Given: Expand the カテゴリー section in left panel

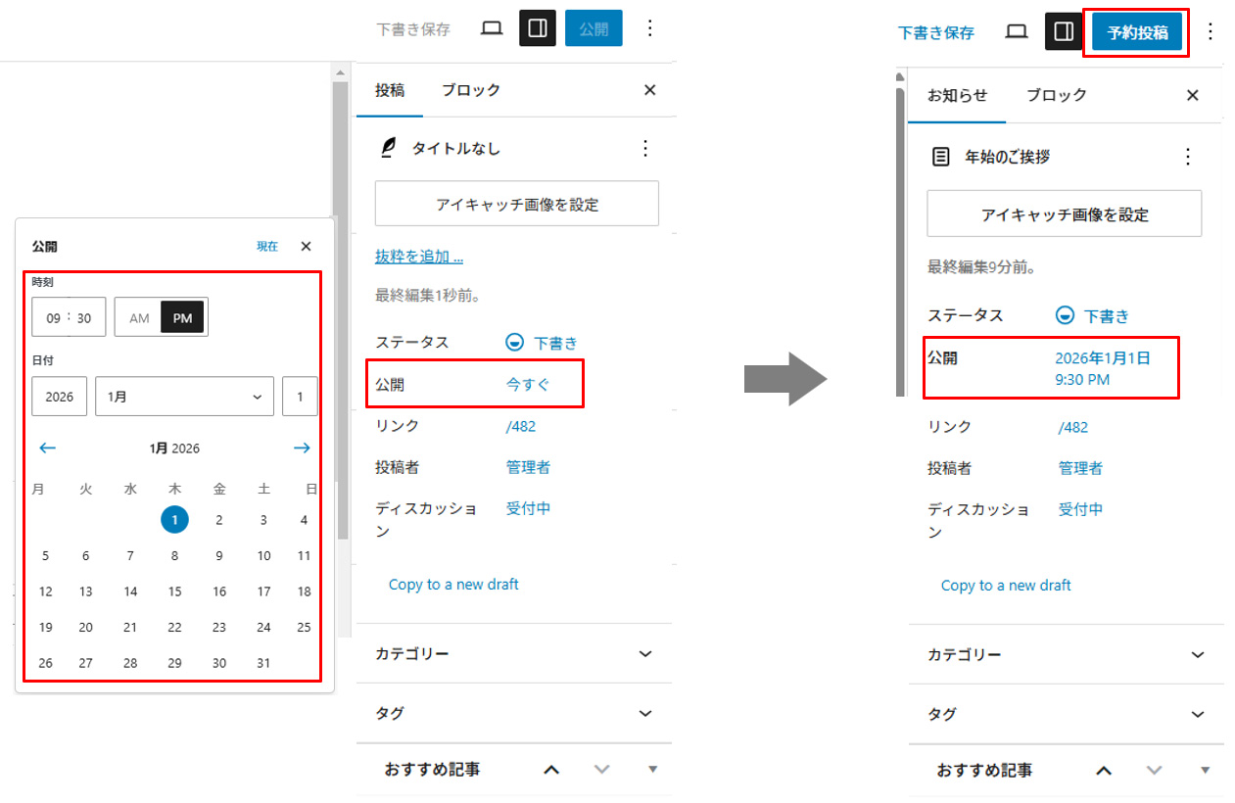Looking at the screenshot, I should click(x=514, y=653).
